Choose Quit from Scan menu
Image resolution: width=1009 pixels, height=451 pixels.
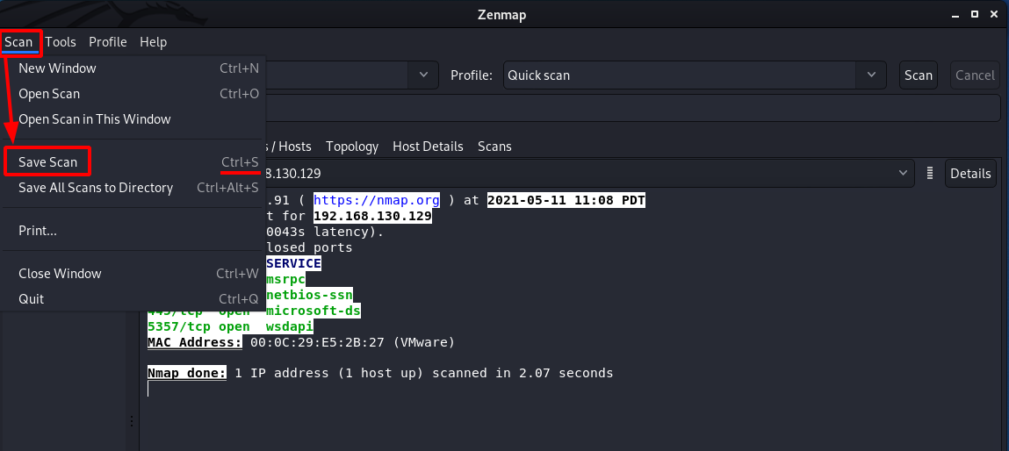tap(133, 299)
